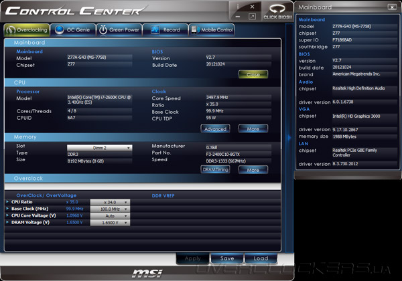Open the Base Clock 100.0 MHz dropdown
Image resolution: width=402 pixels, height=281 pixels.
110,209
